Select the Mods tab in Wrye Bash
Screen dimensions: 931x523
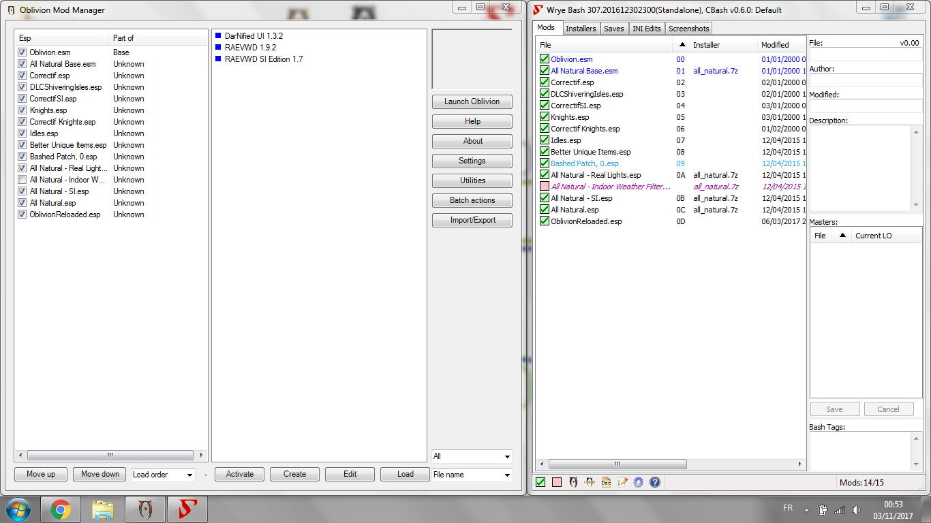[x=547, y=27]
